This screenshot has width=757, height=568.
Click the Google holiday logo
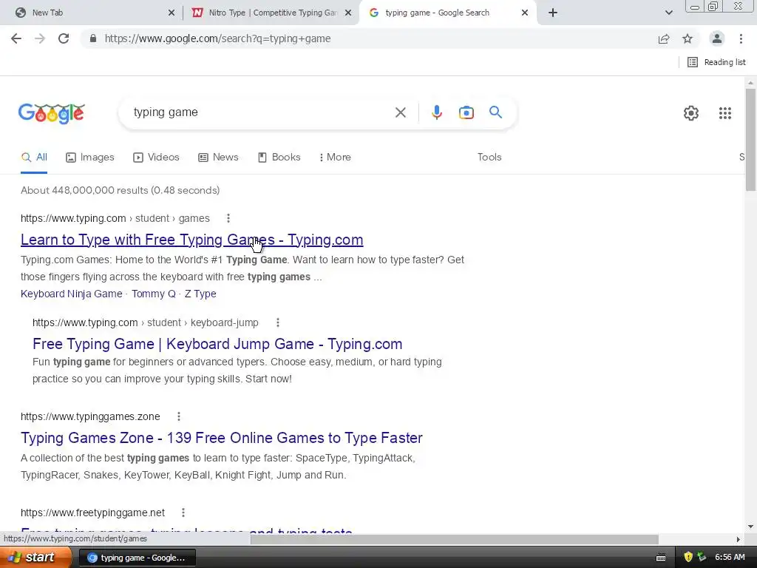[52, 113]
